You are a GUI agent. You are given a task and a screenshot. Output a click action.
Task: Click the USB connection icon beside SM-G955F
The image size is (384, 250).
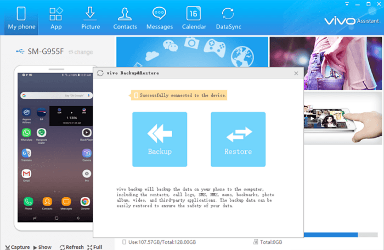click(x=20, y=51)
